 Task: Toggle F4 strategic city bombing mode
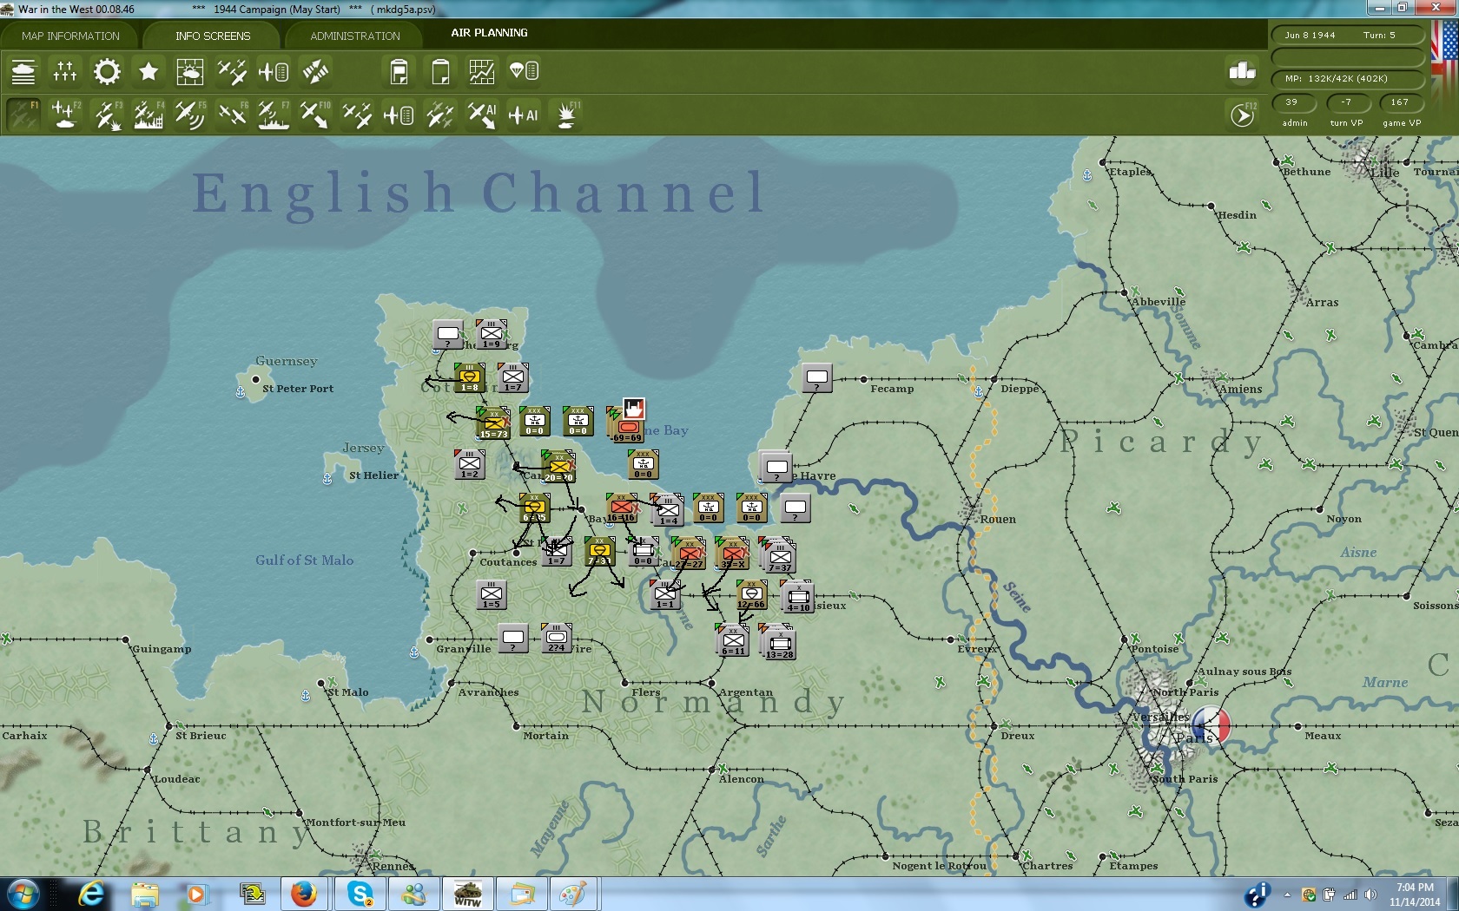(x=149, y=115)
